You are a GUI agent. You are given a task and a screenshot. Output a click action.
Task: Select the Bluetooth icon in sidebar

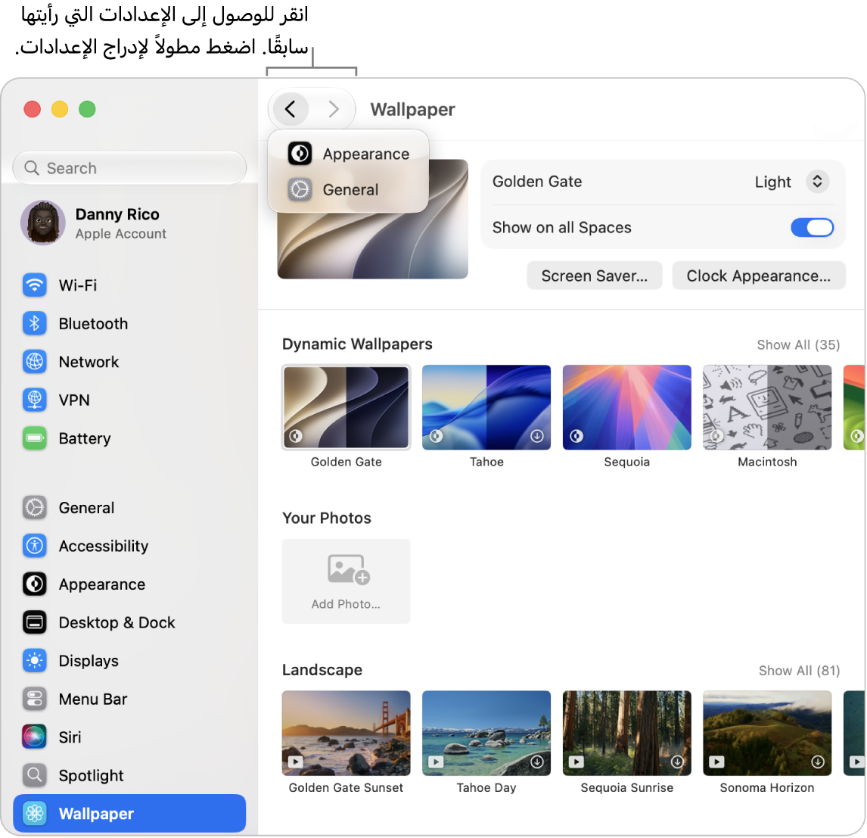pos(34,323)
